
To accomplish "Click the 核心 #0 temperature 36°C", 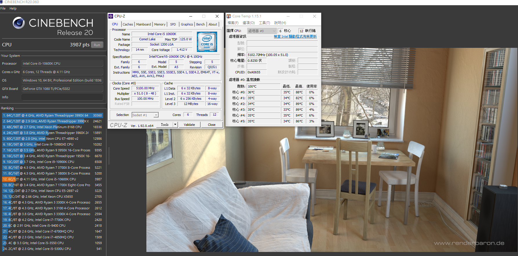I will 263,92.
